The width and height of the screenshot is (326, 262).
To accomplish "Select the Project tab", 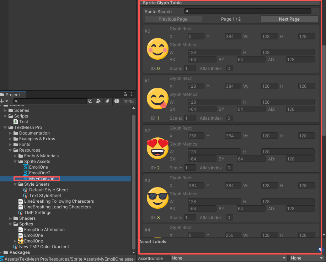I will click(x=13, y=94).
